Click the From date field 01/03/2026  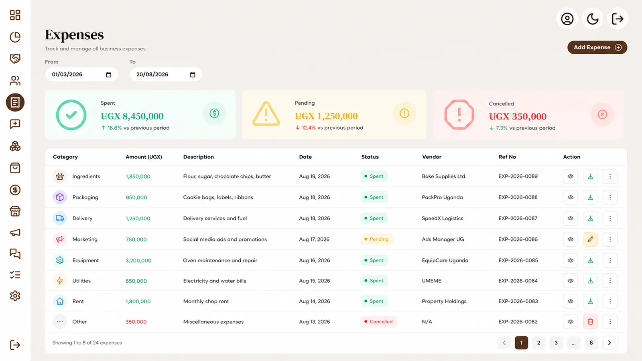[81, 75]
